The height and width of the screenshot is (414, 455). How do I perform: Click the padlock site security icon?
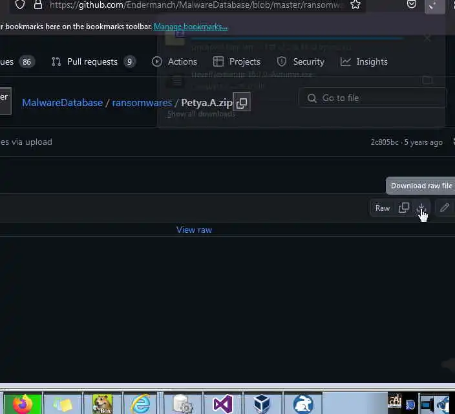tap(38, 5)
